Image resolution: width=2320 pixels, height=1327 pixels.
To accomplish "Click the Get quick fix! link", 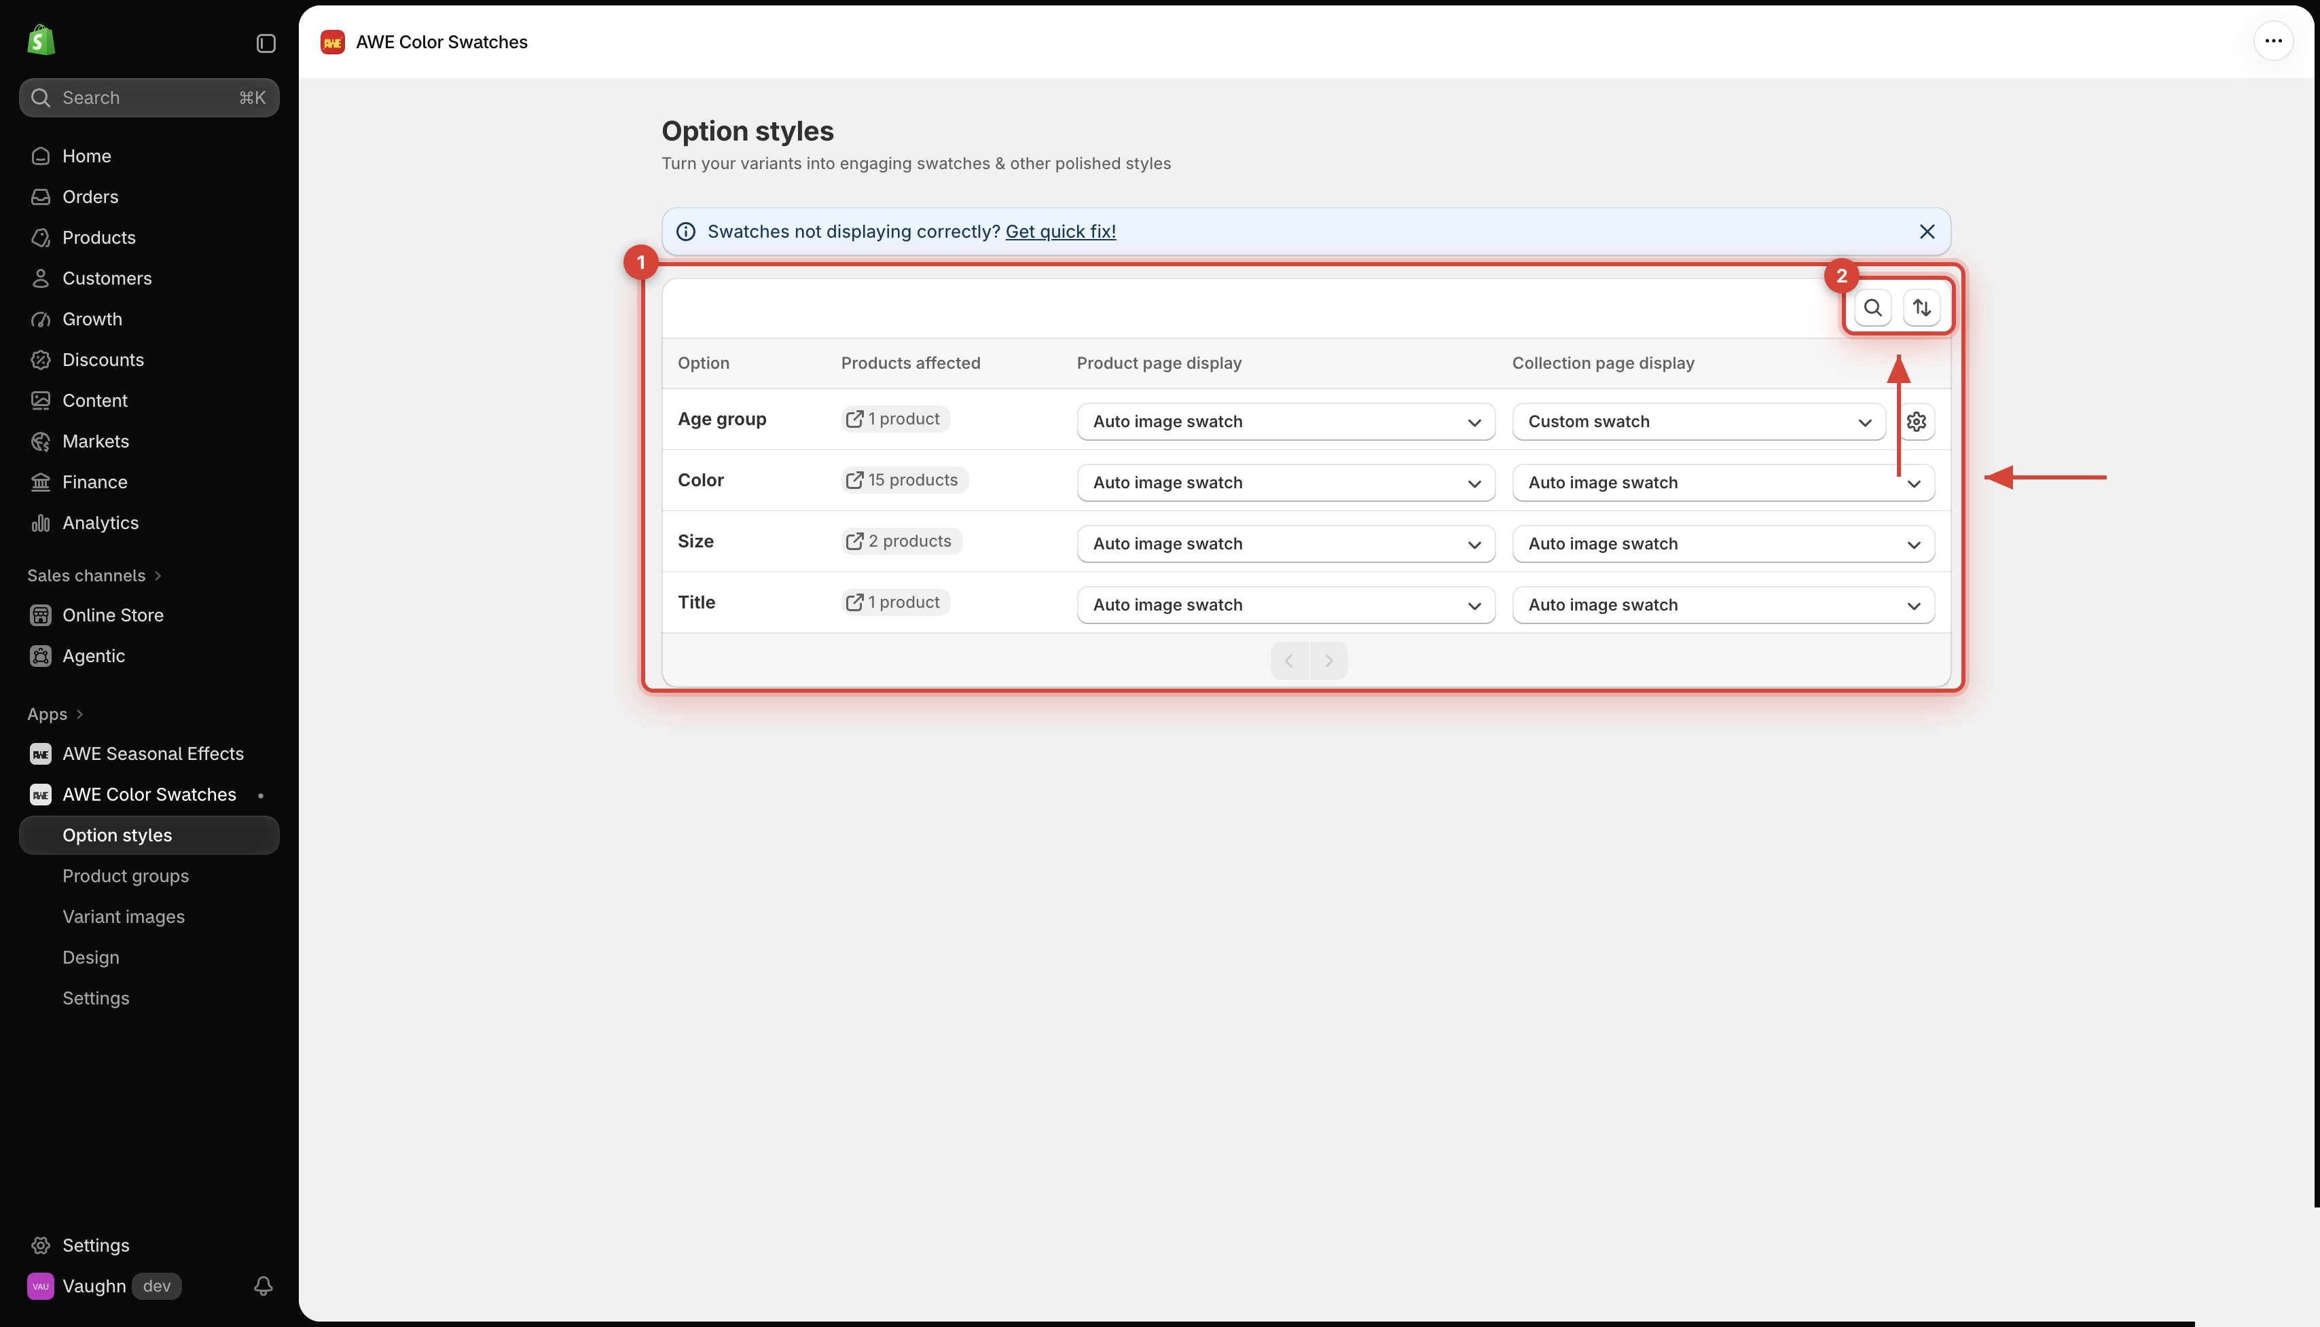I will pos(1061,232).
